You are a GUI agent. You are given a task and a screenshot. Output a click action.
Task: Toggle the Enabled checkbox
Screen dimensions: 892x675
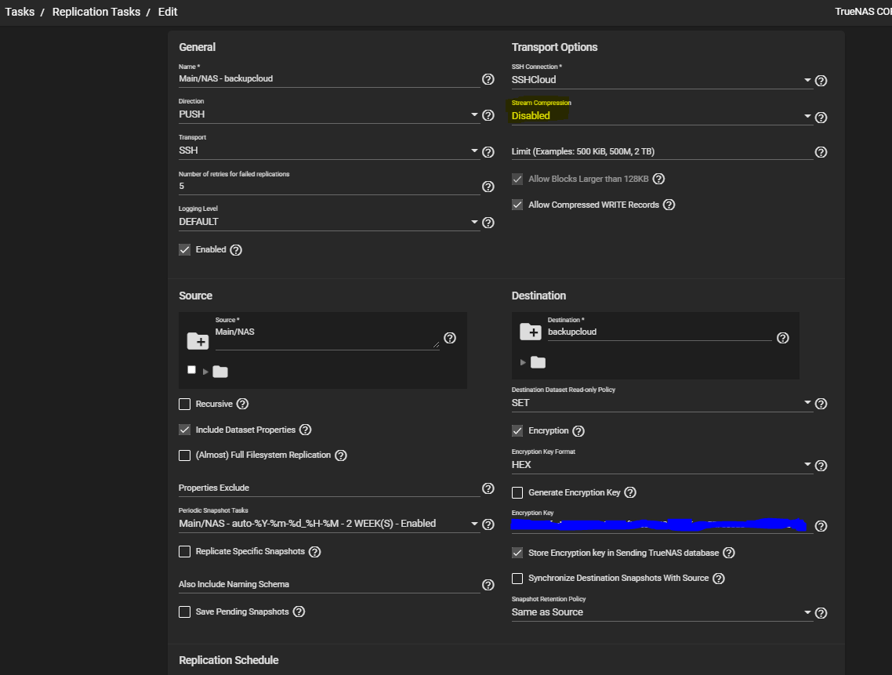tap(184, 250)
